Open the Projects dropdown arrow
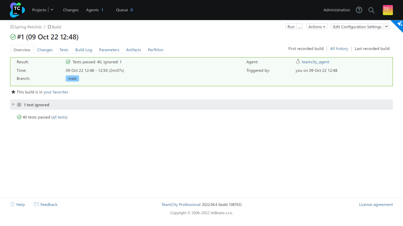Viewport: 403px width, 226px height. pyautogui.click(x=52, y=10)
